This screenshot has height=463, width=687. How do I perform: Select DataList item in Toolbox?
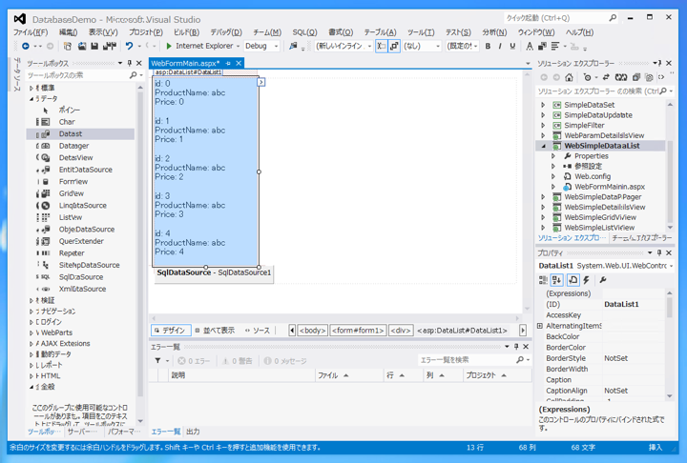[x=80, y=134]
